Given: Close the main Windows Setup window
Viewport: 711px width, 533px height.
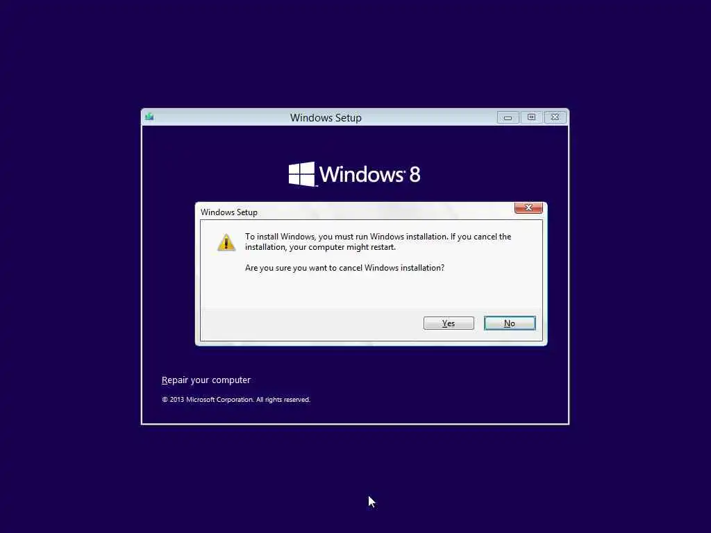Looking at the screenshot, I should tap(555, 117).
